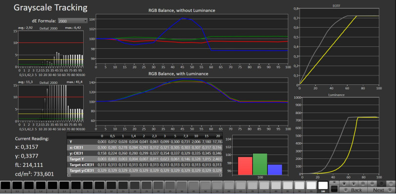Click the data table's right scroll arrow
Viewport: 396px width, 194px height.
(221, 175)
